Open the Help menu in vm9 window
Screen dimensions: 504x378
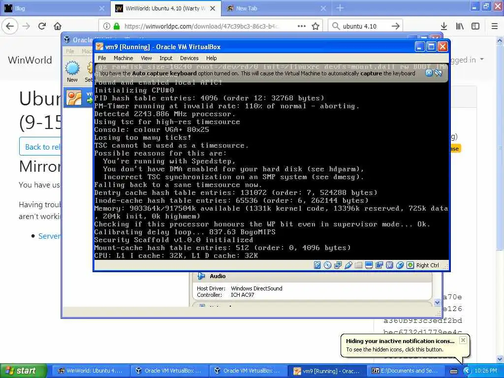point(212,58)
